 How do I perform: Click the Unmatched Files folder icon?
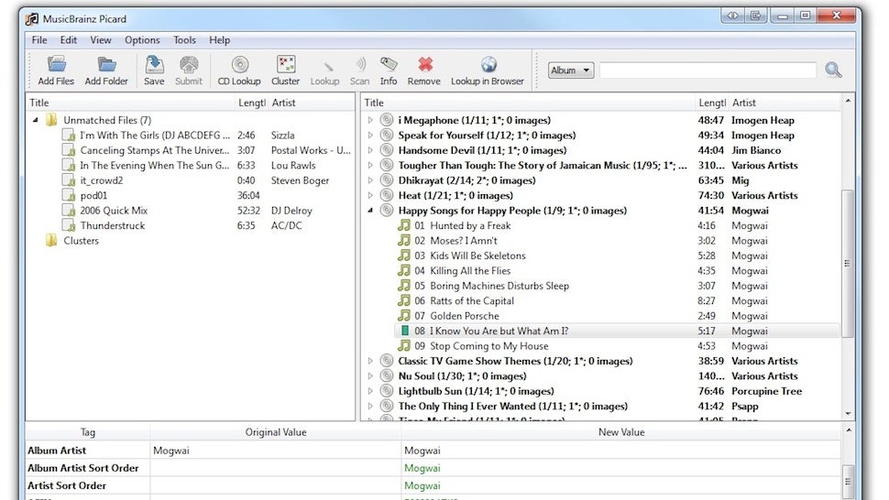point(51,120)
